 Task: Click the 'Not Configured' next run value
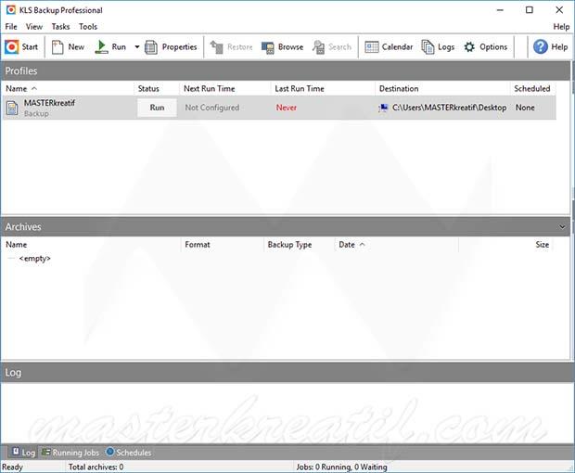212,108
